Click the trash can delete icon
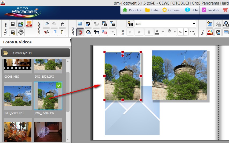Image resolution: width=229 pixels, height=143 pixels. [62, 24]
